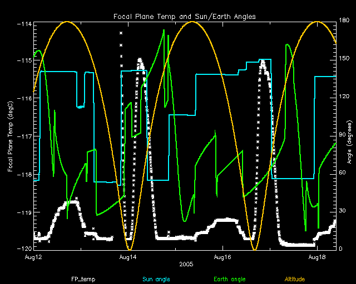Click the -120 temperature tick label
Viewport: 356px width, 284px height.
pyautogui.click(x=24, y=248)
